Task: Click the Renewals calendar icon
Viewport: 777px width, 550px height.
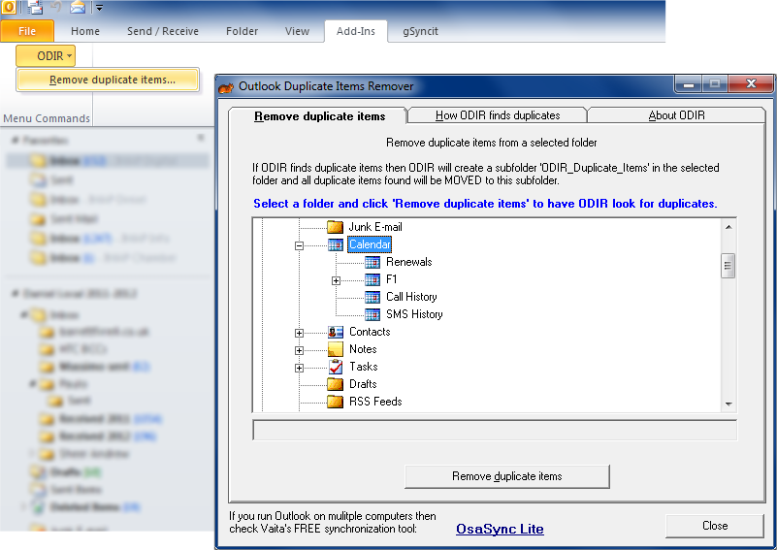Action: pyautogui.click(x=372, y=262)
